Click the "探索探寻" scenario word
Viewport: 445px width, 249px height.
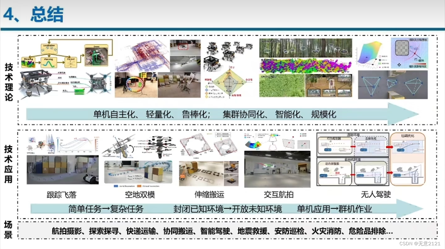coord(104,232)
